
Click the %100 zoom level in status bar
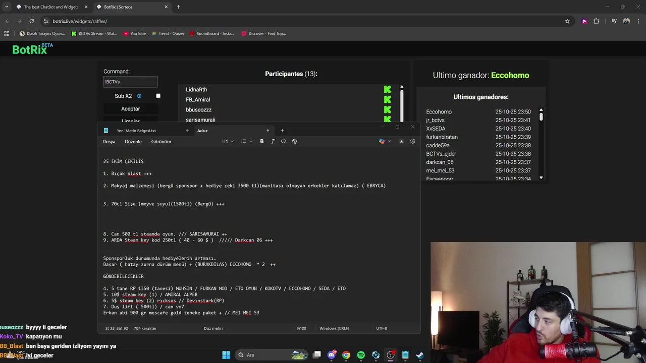[301, 328]
